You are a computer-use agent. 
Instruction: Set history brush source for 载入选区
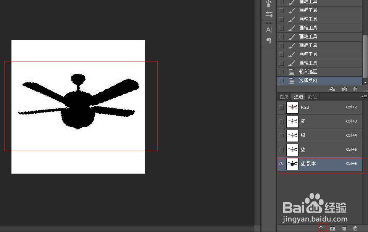(x=281, y=72)
